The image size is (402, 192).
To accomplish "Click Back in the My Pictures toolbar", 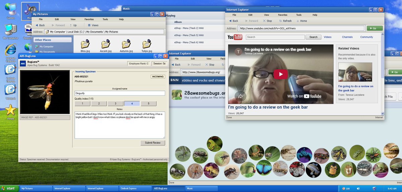I will (40, 25).
